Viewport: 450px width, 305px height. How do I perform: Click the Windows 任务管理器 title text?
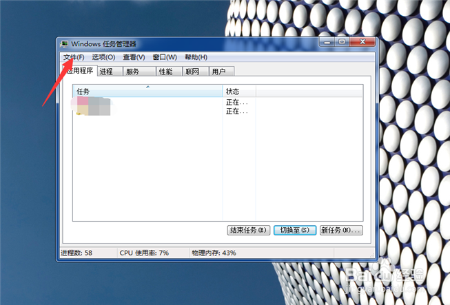[103, 44]
